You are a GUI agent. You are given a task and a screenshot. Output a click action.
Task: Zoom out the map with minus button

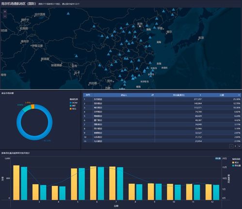5,16
